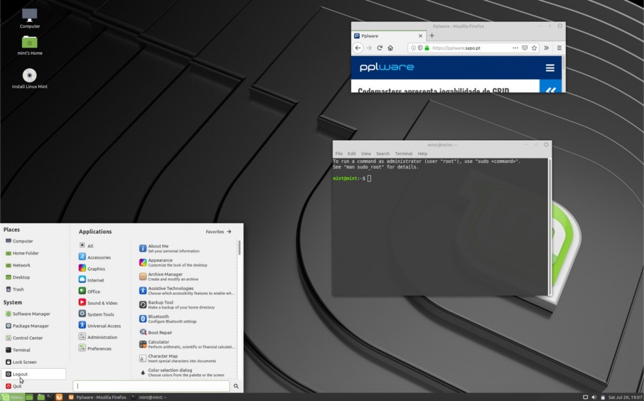Open the Edit menu in the terminal
The width and height of the screenshot is (644, 401).
click(351, 153)
